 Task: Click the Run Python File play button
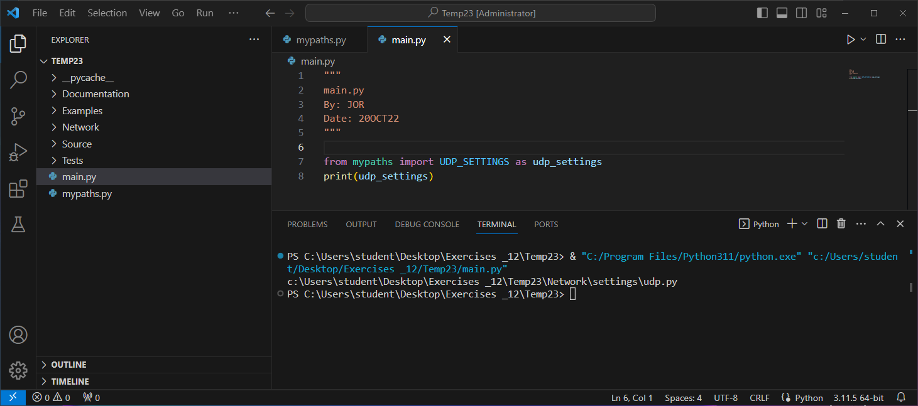tap(850, 40)
